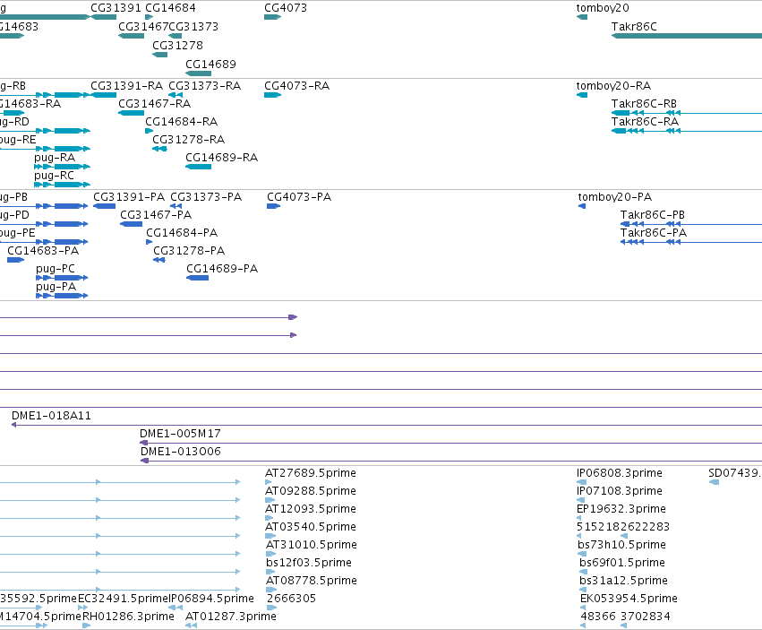Click the AT12093.5prime EST label
762x630 pixels.
pos(311,509)
